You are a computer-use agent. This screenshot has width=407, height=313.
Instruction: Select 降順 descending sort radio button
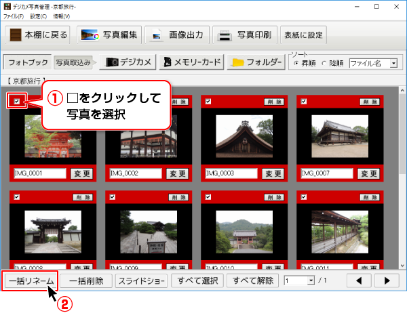click(x=324, y=63)
